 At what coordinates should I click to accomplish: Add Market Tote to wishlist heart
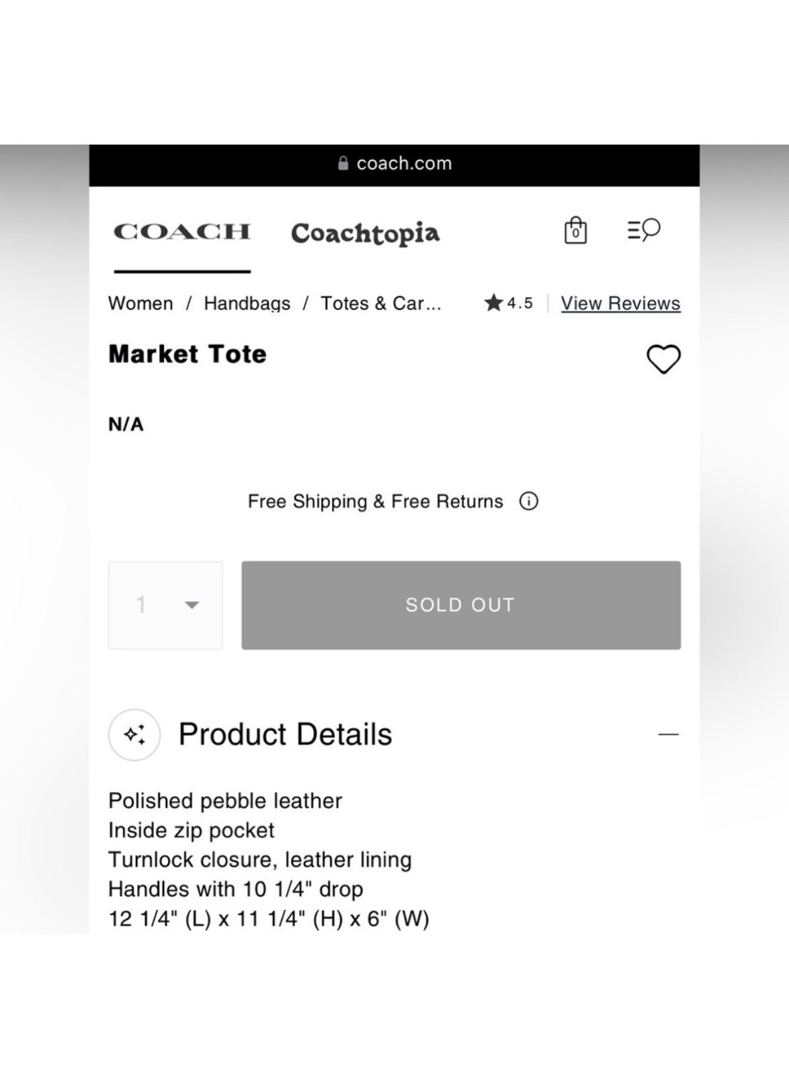pos(663,359)
